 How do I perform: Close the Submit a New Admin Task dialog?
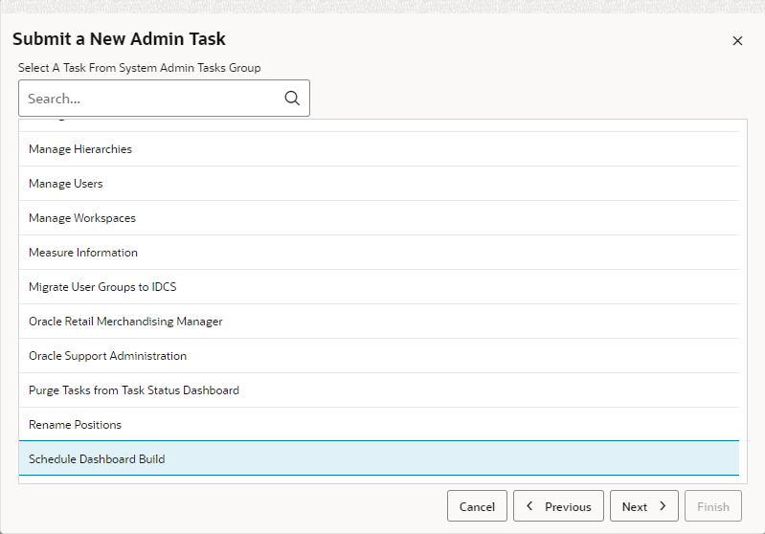(737, 41)
